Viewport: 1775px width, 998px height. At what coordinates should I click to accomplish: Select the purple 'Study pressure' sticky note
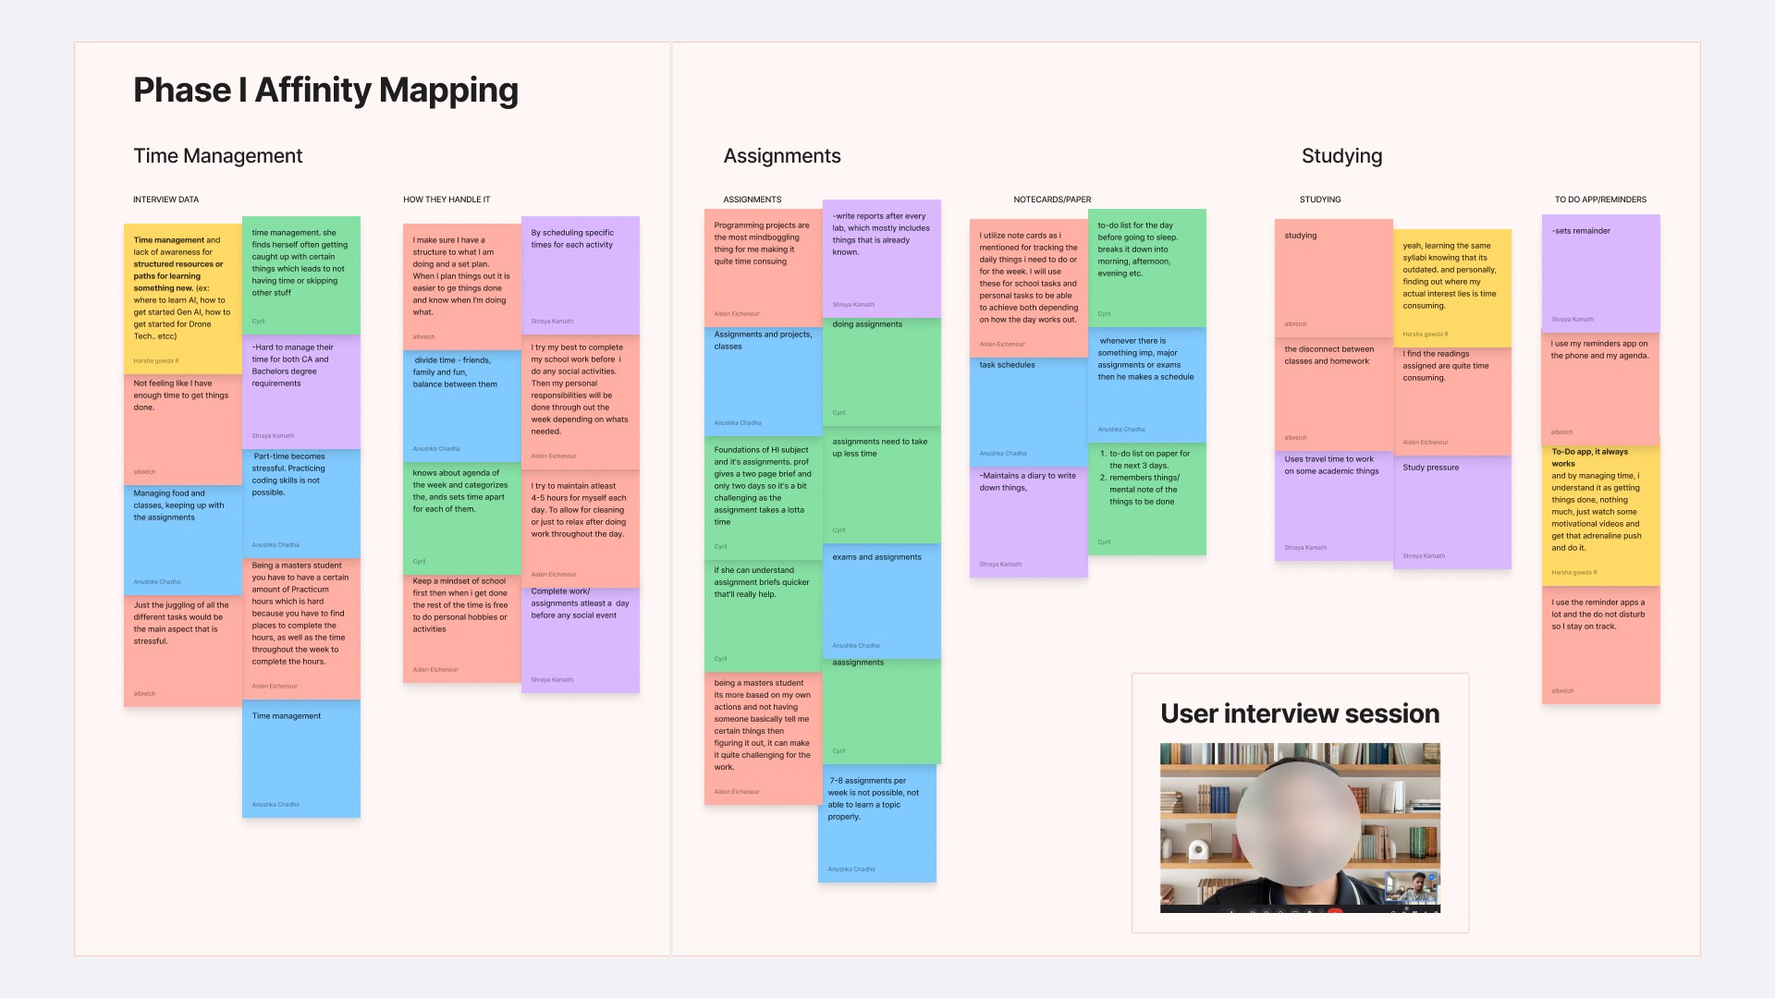[x=1451, y=513]
